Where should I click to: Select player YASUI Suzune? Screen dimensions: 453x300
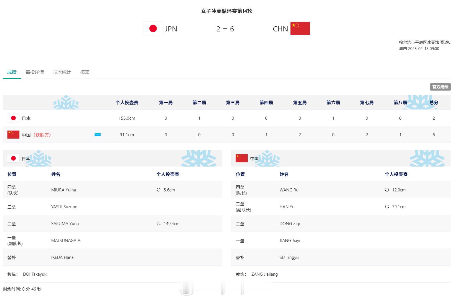coord(64,207)
